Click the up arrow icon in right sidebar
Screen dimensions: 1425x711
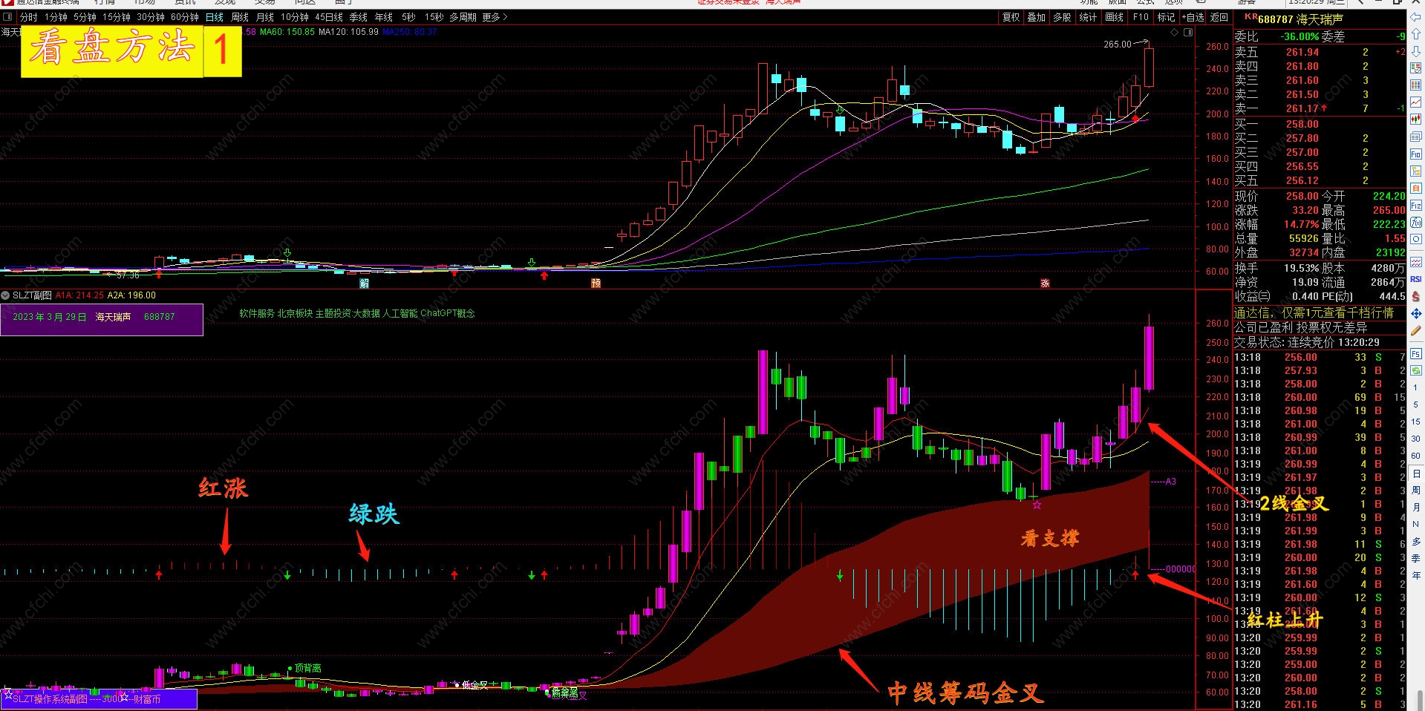[x=1415, y=34]
